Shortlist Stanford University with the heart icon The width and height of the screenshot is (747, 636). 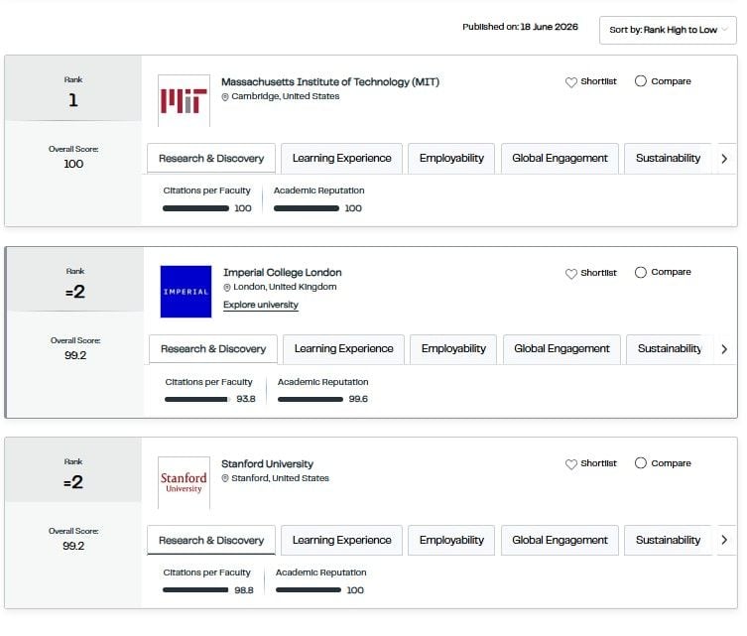(x=571, y=463)
